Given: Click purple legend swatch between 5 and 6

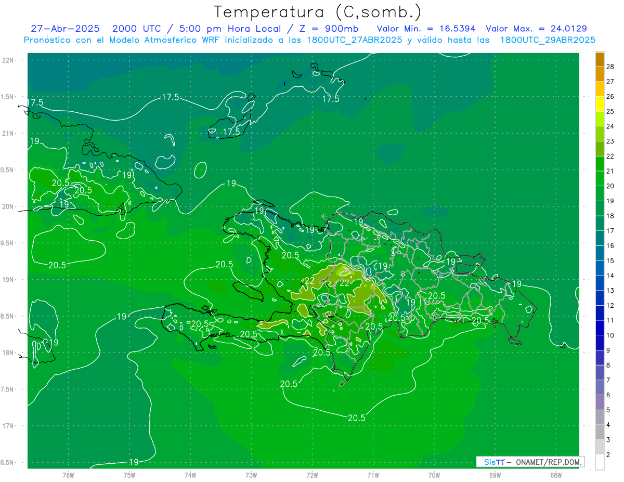Looking at the screenshot, I should 600,402.
